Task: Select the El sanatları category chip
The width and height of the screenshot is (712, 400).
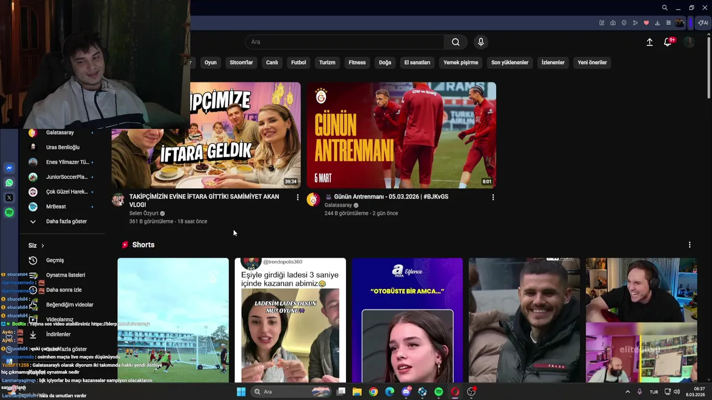Action: coord(417,63)
